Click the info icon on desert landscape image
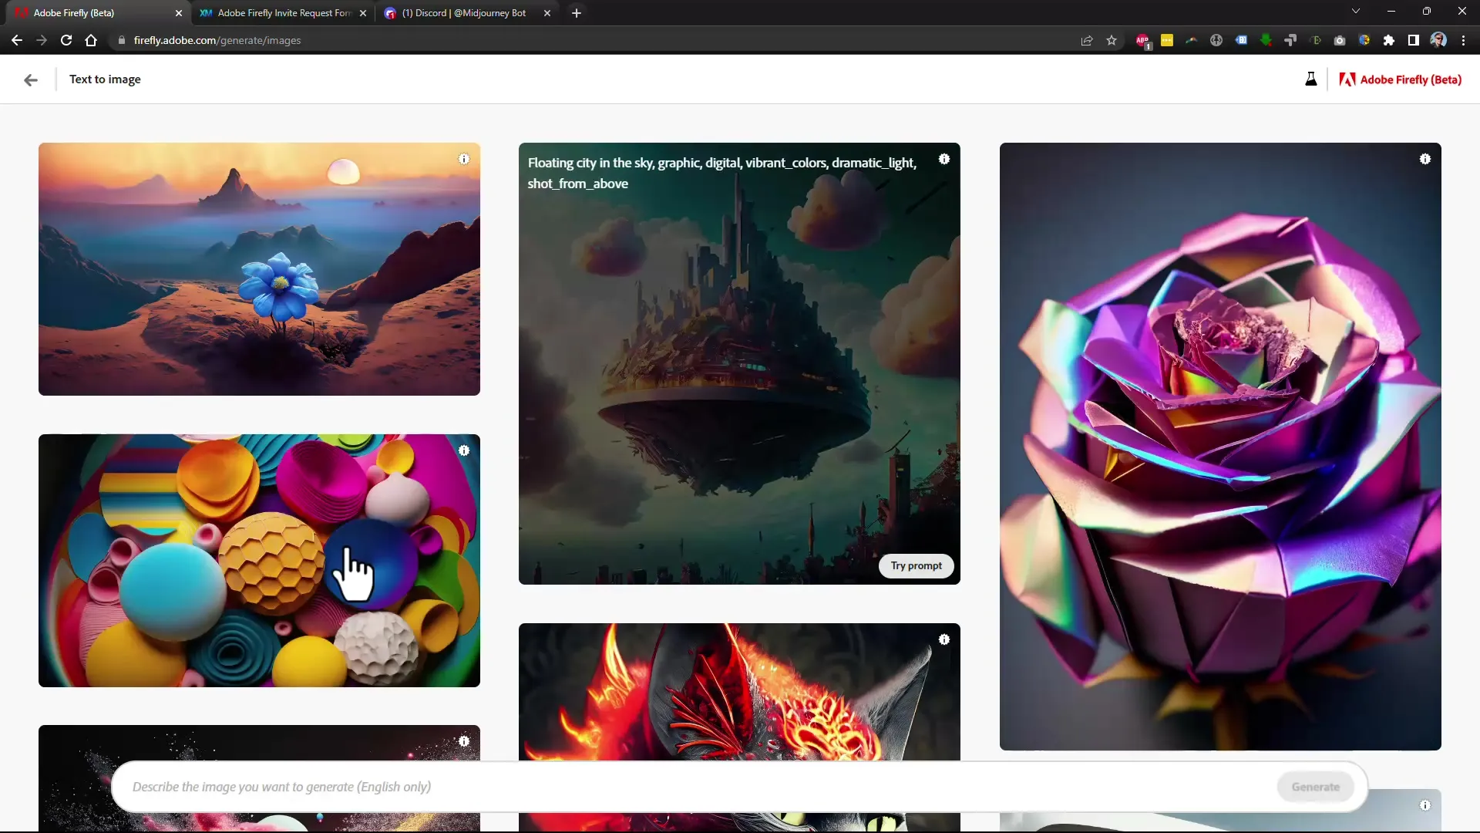This screenshot has width=1480, height=833. tap(463, 159)
